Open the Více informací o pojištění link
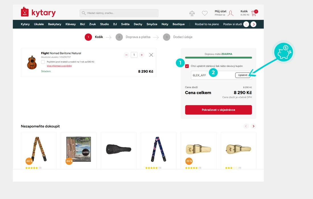Screen dimensions: 313x199 pos(59,66)
